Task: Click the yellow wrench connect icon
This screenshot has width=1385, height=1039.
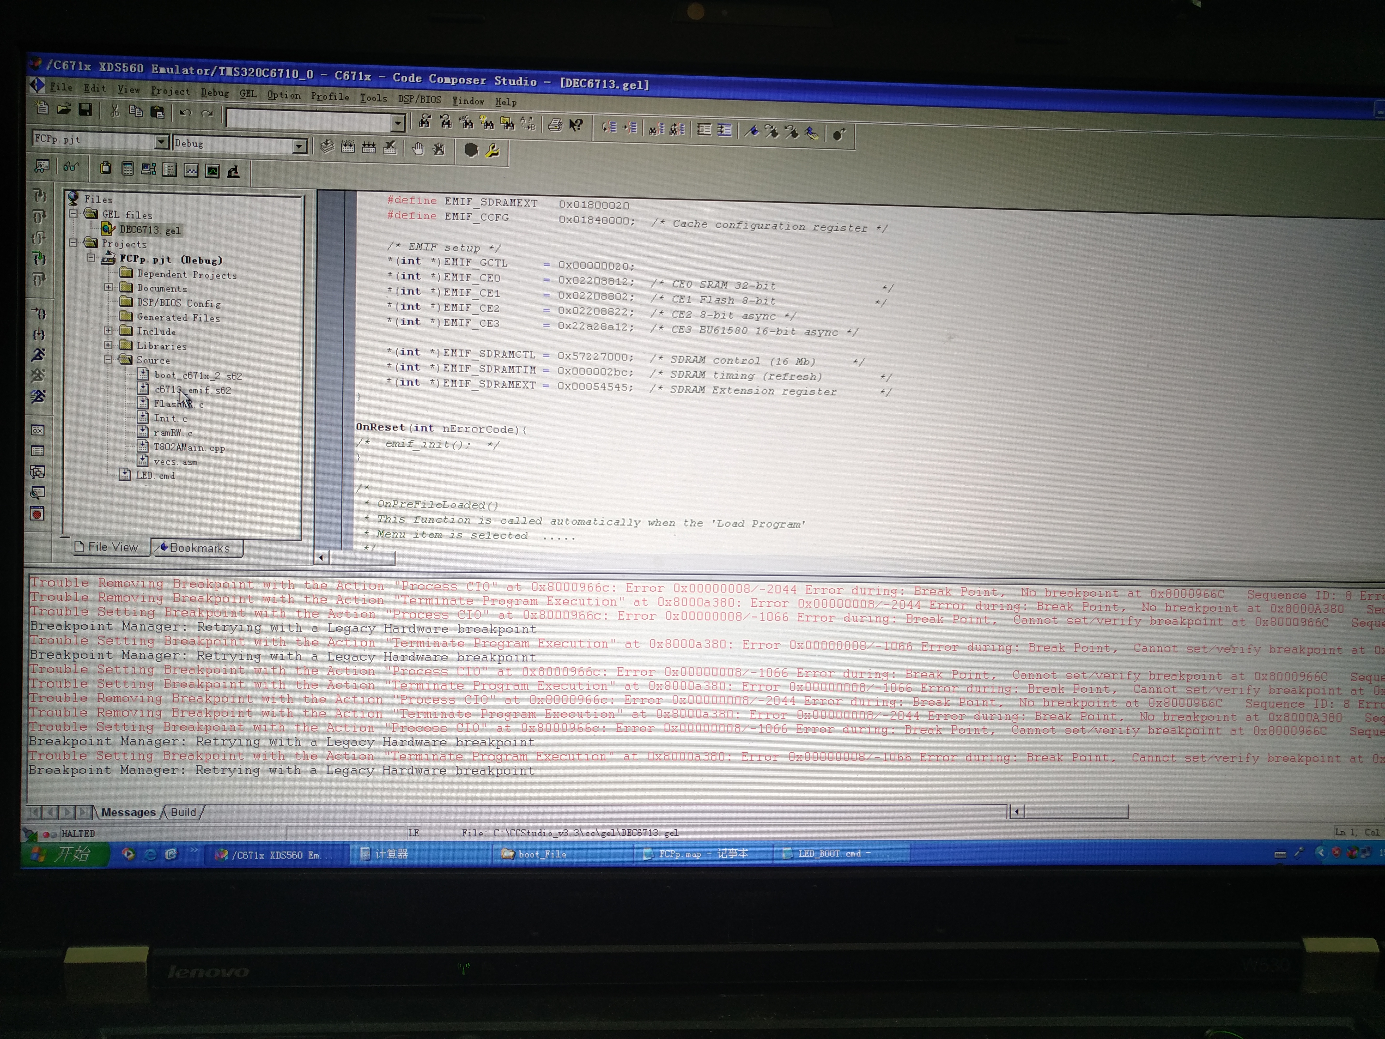Action: coord(492,151)
